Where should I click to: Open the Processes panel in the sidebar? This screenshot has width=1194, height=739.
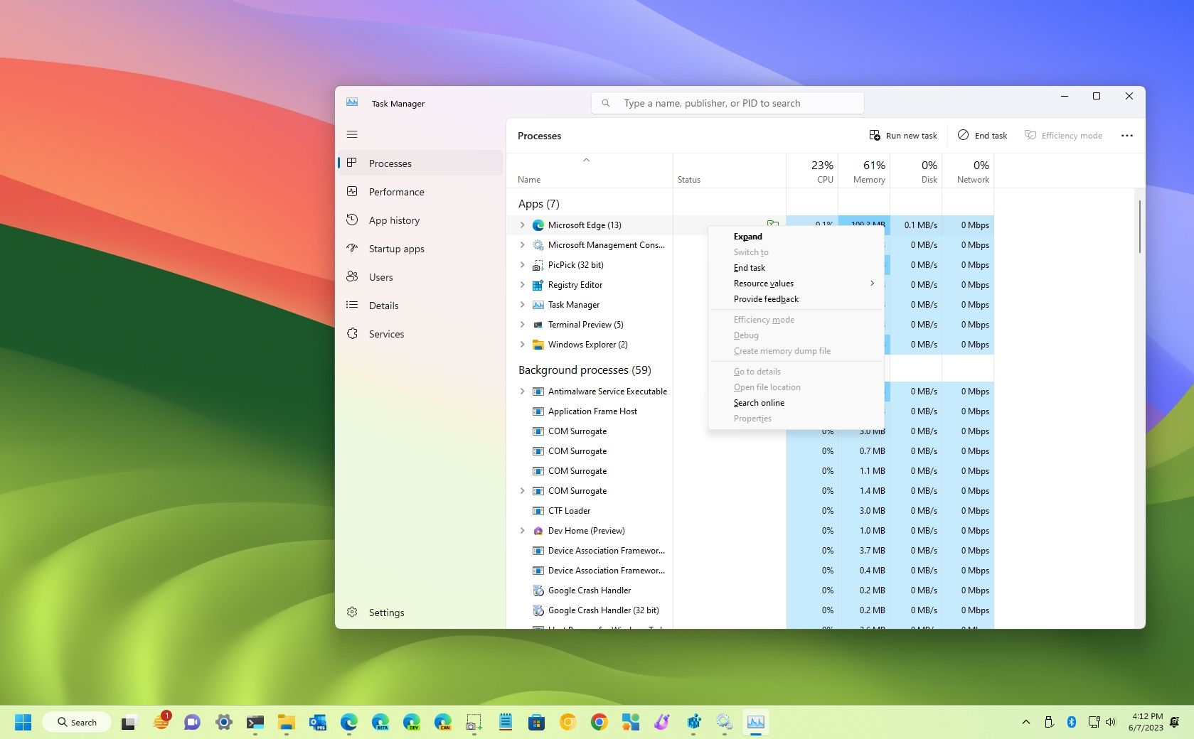[x=390, y=163]
